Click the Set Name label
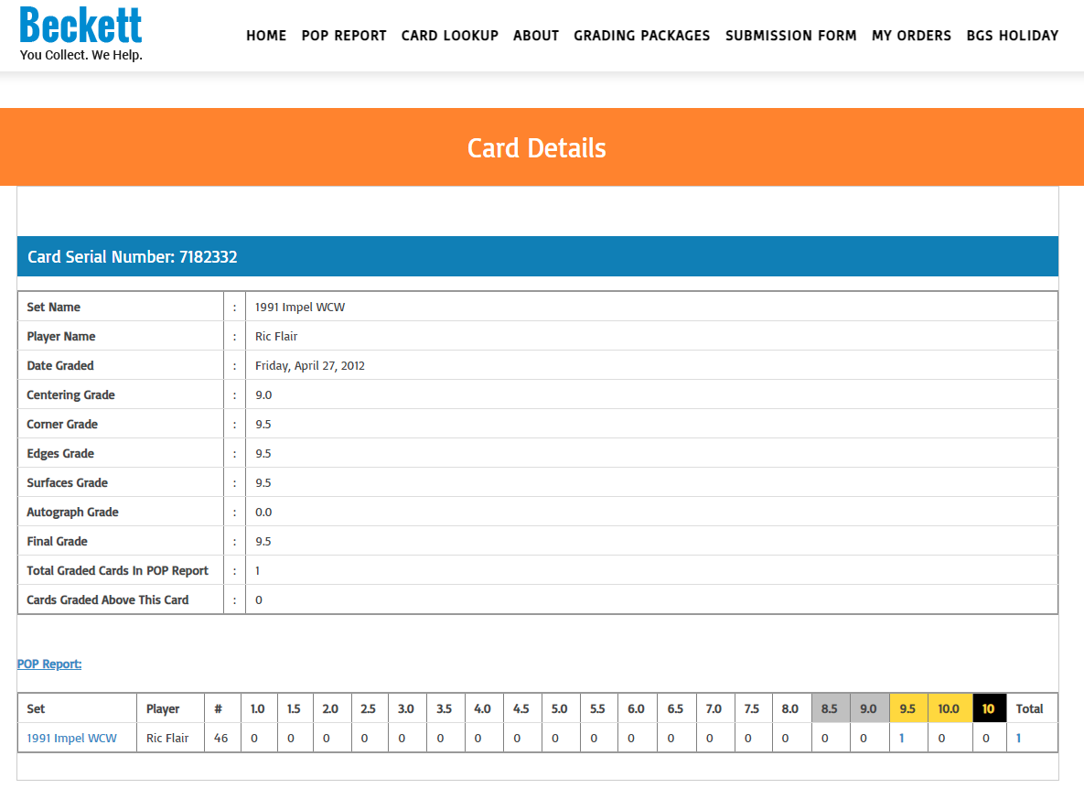1084x799 pixels. [53, 308]
